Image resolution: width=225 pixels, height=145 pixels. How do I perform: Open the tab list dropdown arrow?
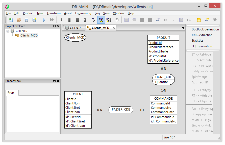pyautogui.click(x=183, y=28)
